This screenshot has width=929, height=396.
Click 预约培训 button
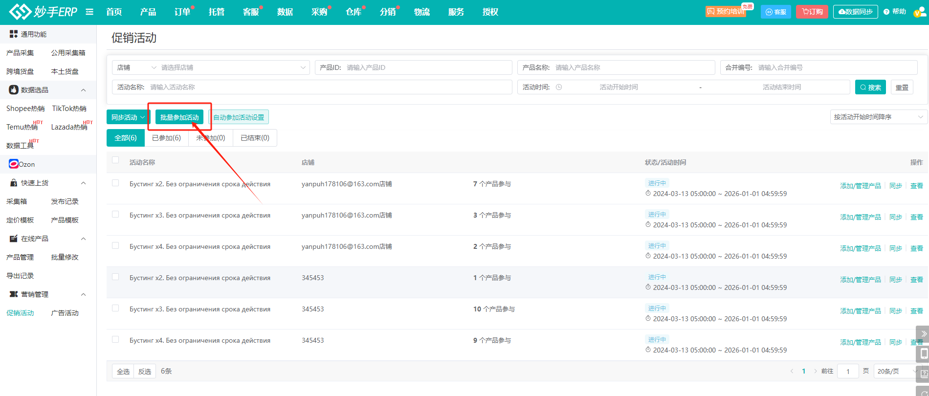(726, 11)
